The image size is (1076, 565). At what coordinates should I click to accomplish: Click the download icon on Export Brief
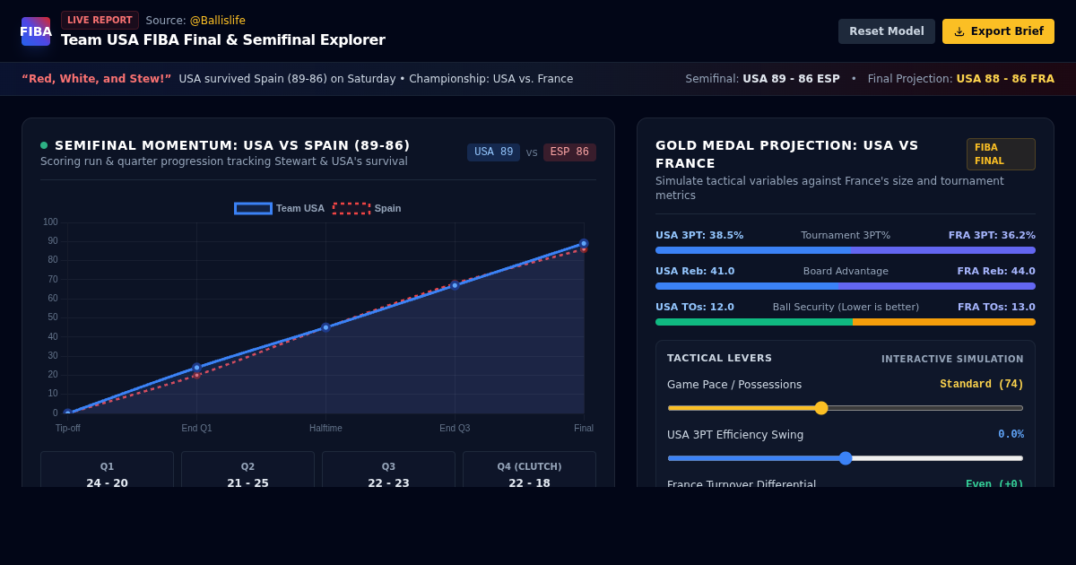(959, 31)
